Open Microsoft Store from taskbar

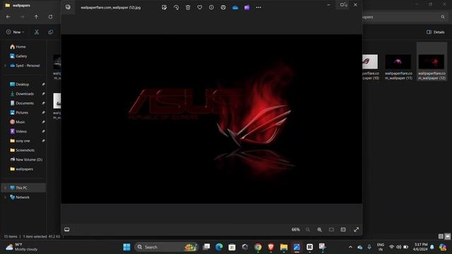point(232,247)
